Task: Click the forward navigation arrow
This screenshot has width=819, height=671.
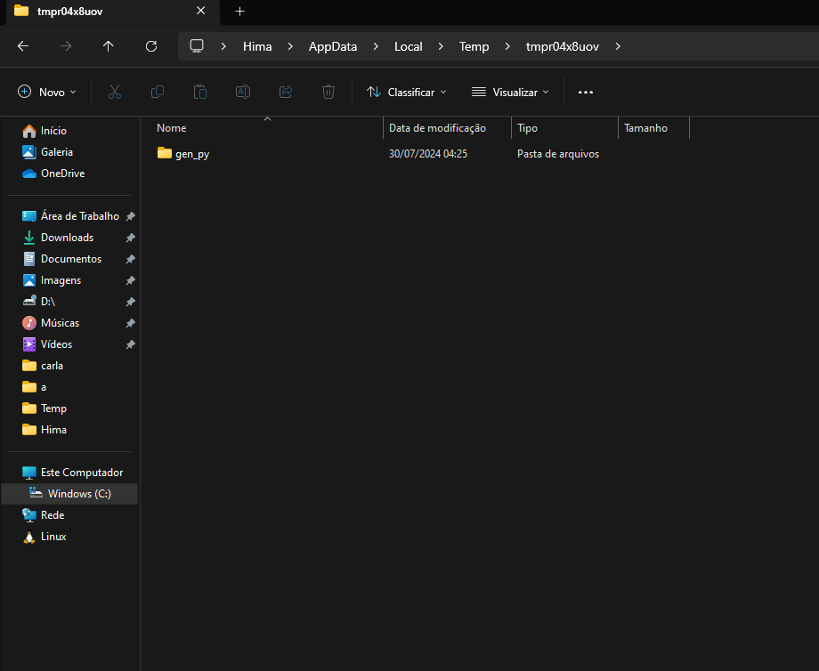Action: [x=66, y=46]
